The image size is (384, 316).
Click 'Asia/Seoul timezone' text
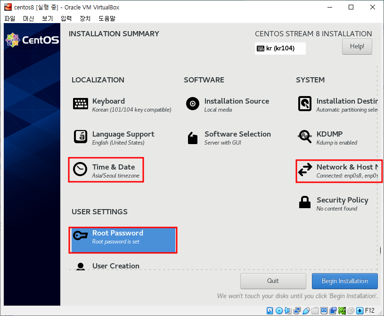[x=115, y=176]
